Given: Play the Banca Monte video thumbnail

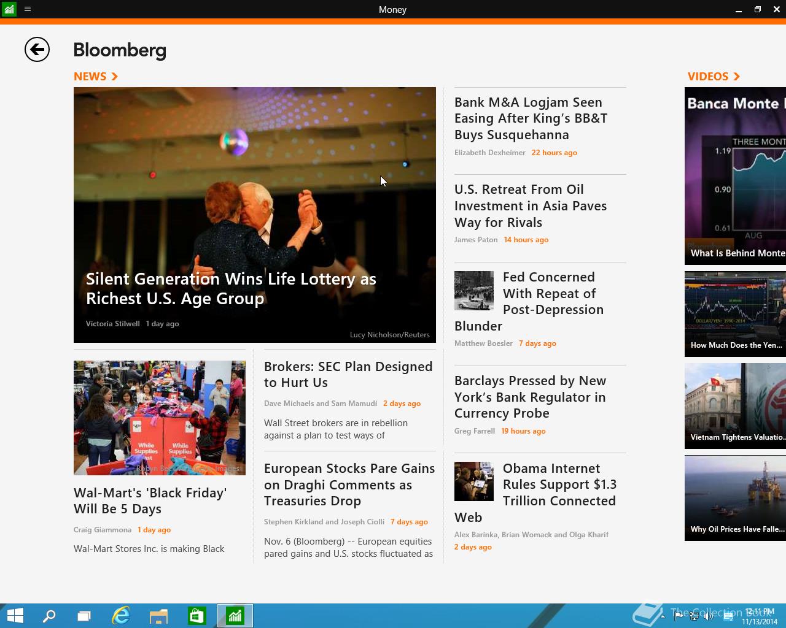Looking at the screenshot, I should 736,176.
